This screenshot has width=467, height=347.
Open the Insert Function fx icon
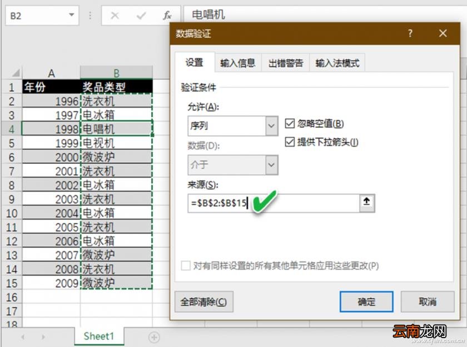click(167, 15)
